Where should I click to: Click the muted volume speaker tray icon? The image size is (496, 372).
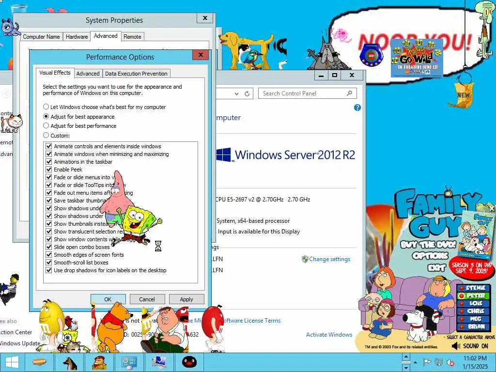tap(450, 362)
